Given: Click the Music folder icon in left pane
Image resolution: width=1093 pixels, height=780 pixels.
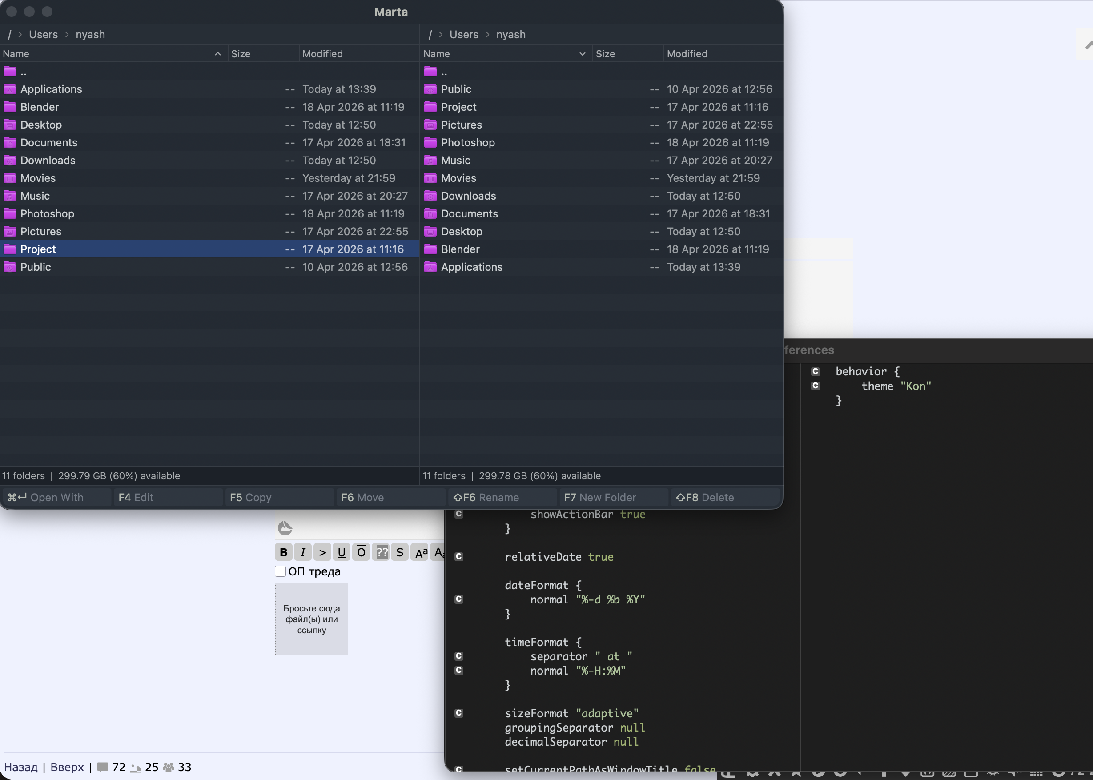Looking at the screenshot, I should tap(10, 196).
